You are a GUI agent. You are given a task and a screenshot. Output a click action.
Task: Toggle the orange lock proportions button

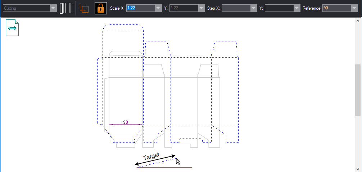[x=101, y=8]
